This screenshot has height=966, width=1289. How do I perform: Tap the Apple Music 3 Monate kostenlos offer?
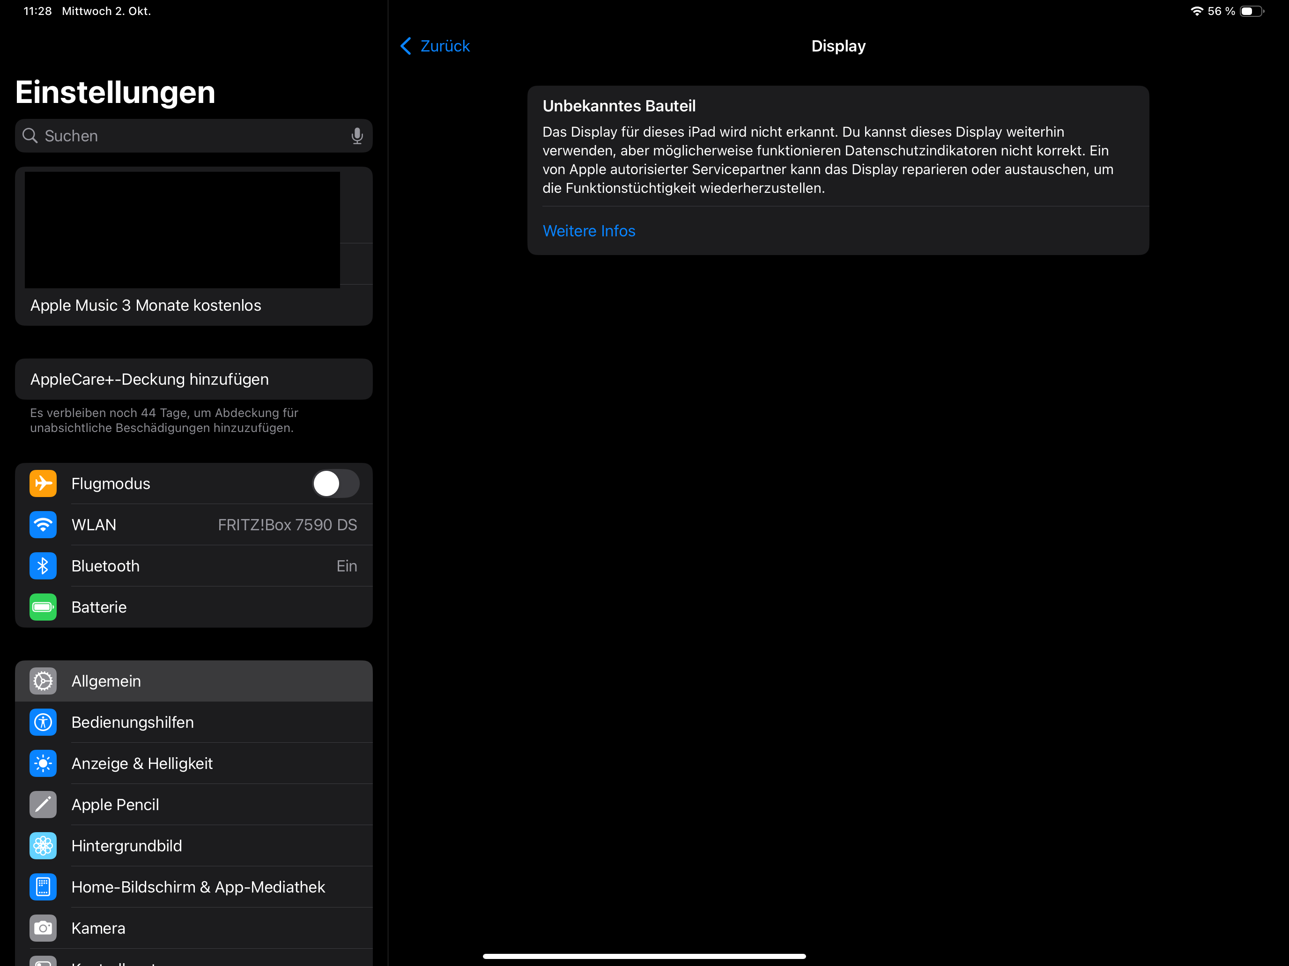coord(146,305)
